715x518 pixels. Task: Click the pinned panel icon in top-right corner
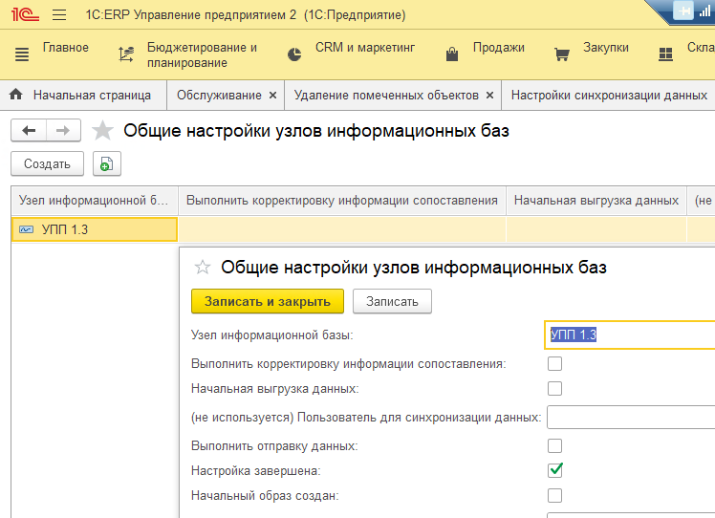[683, 11]
